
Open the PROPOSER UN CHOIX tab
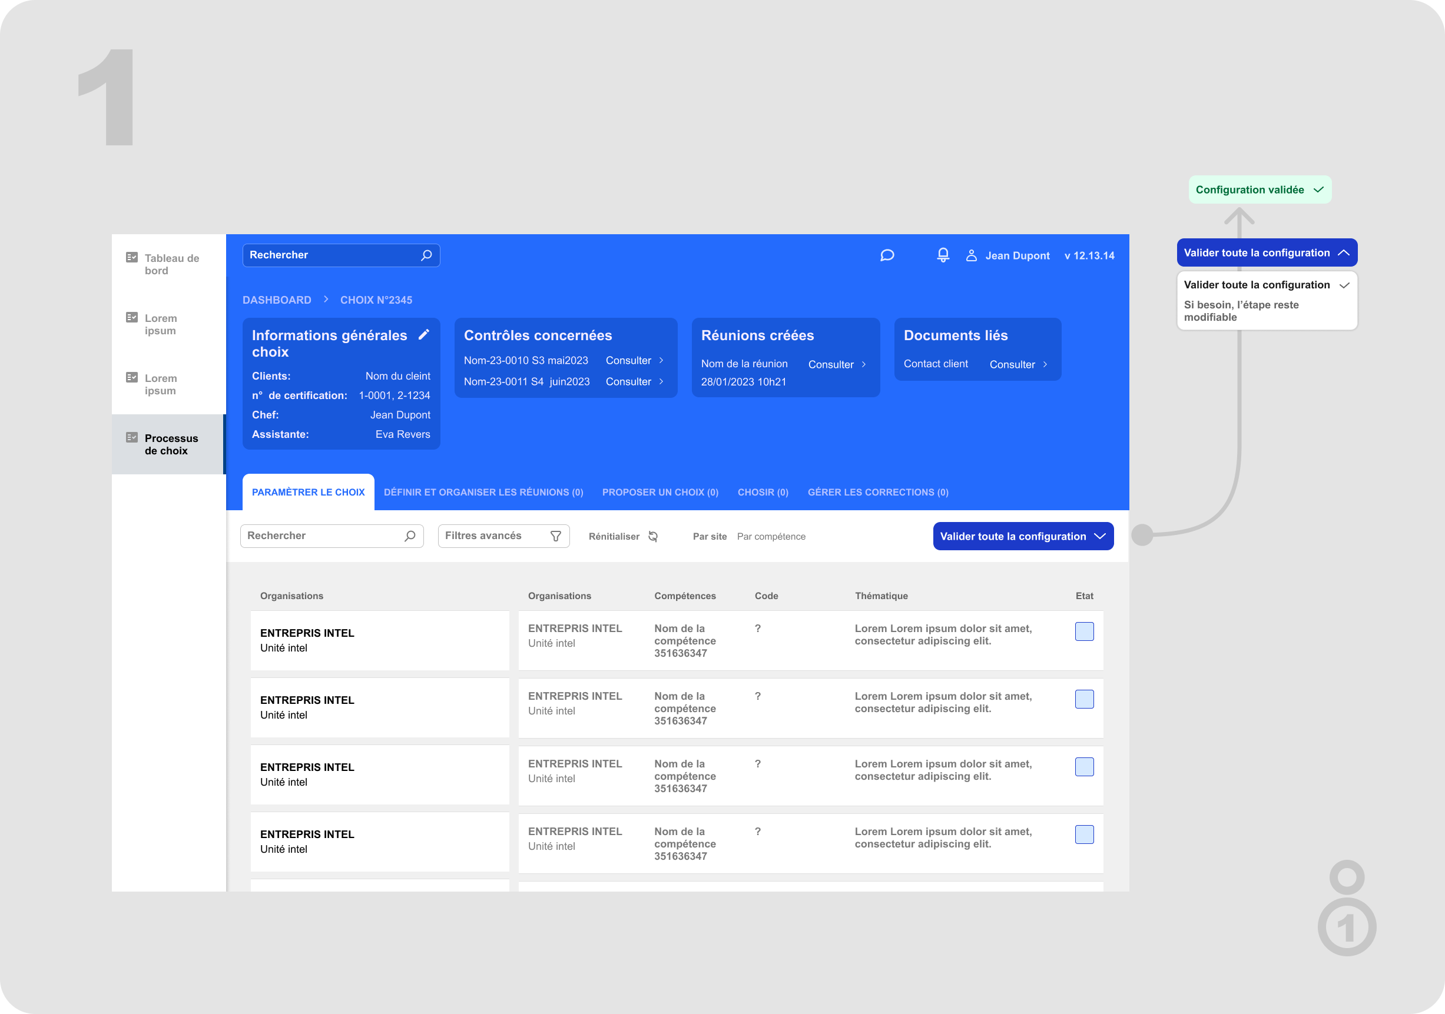[x=660, y=492]
